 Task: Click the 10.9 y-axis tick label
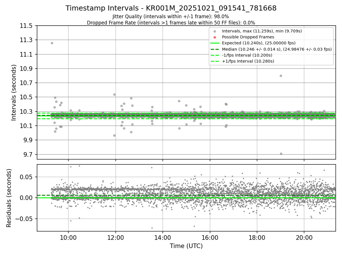pyautogui.click(x=27, y=69)
